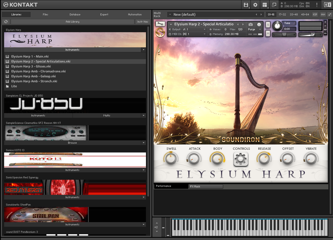Open the Performance tab

point(171,186)
